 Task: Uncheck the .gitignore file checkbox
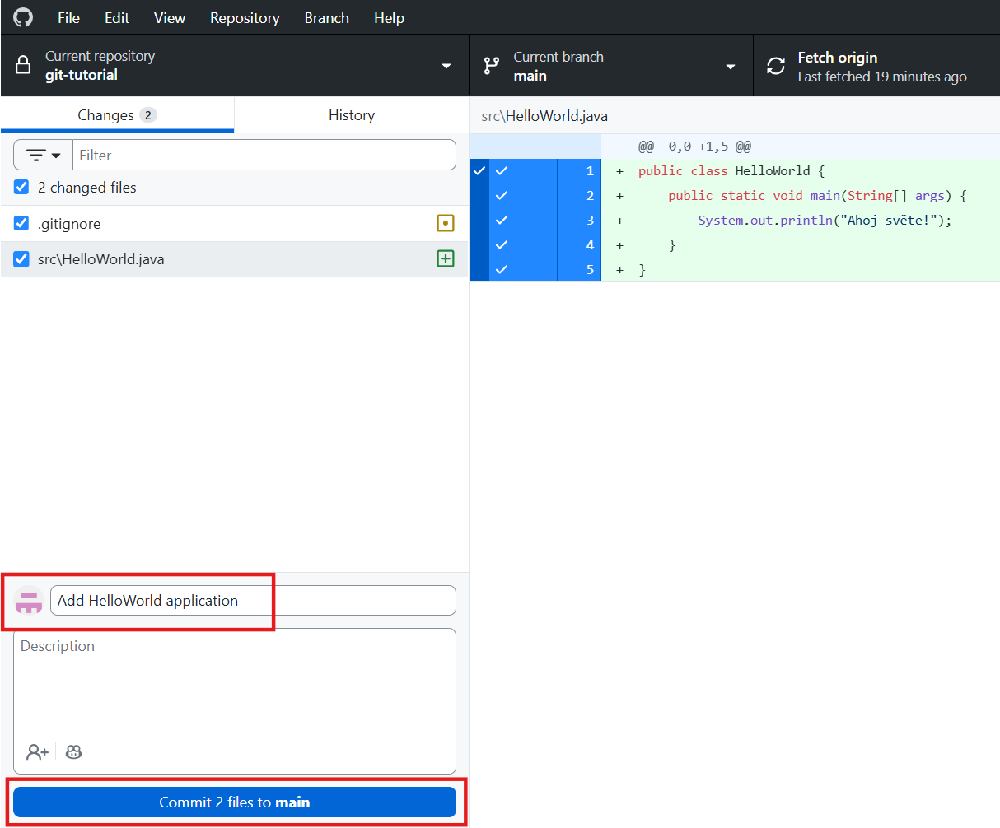21,223
